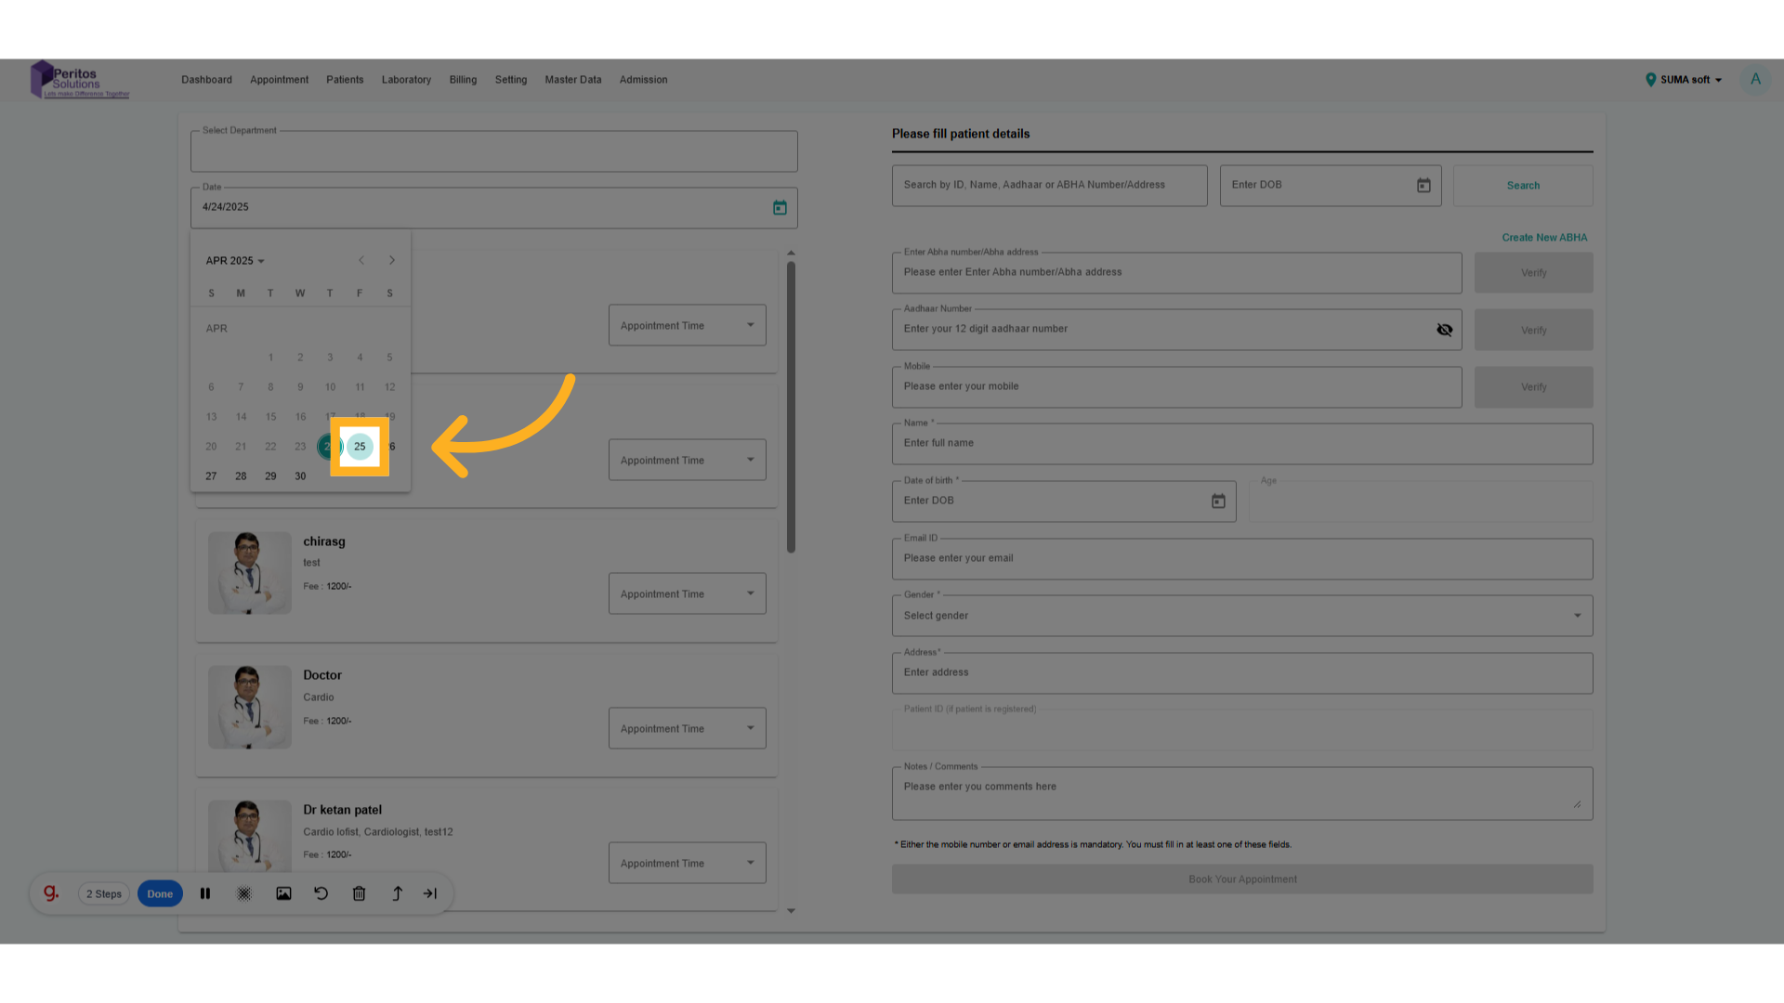Screen dimensions: 1784x1003
Task: Expand the APR 2025 month selector
Action: click(x=234, y=260)
